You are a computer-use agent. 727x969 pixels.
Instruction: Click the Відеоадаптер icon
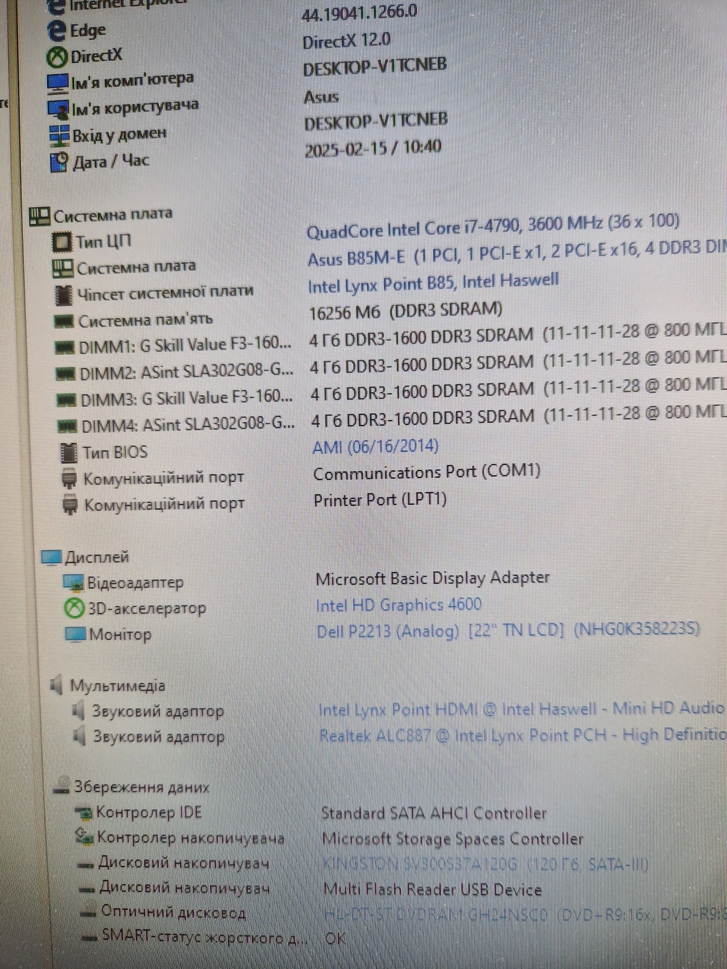pos(74,583)
